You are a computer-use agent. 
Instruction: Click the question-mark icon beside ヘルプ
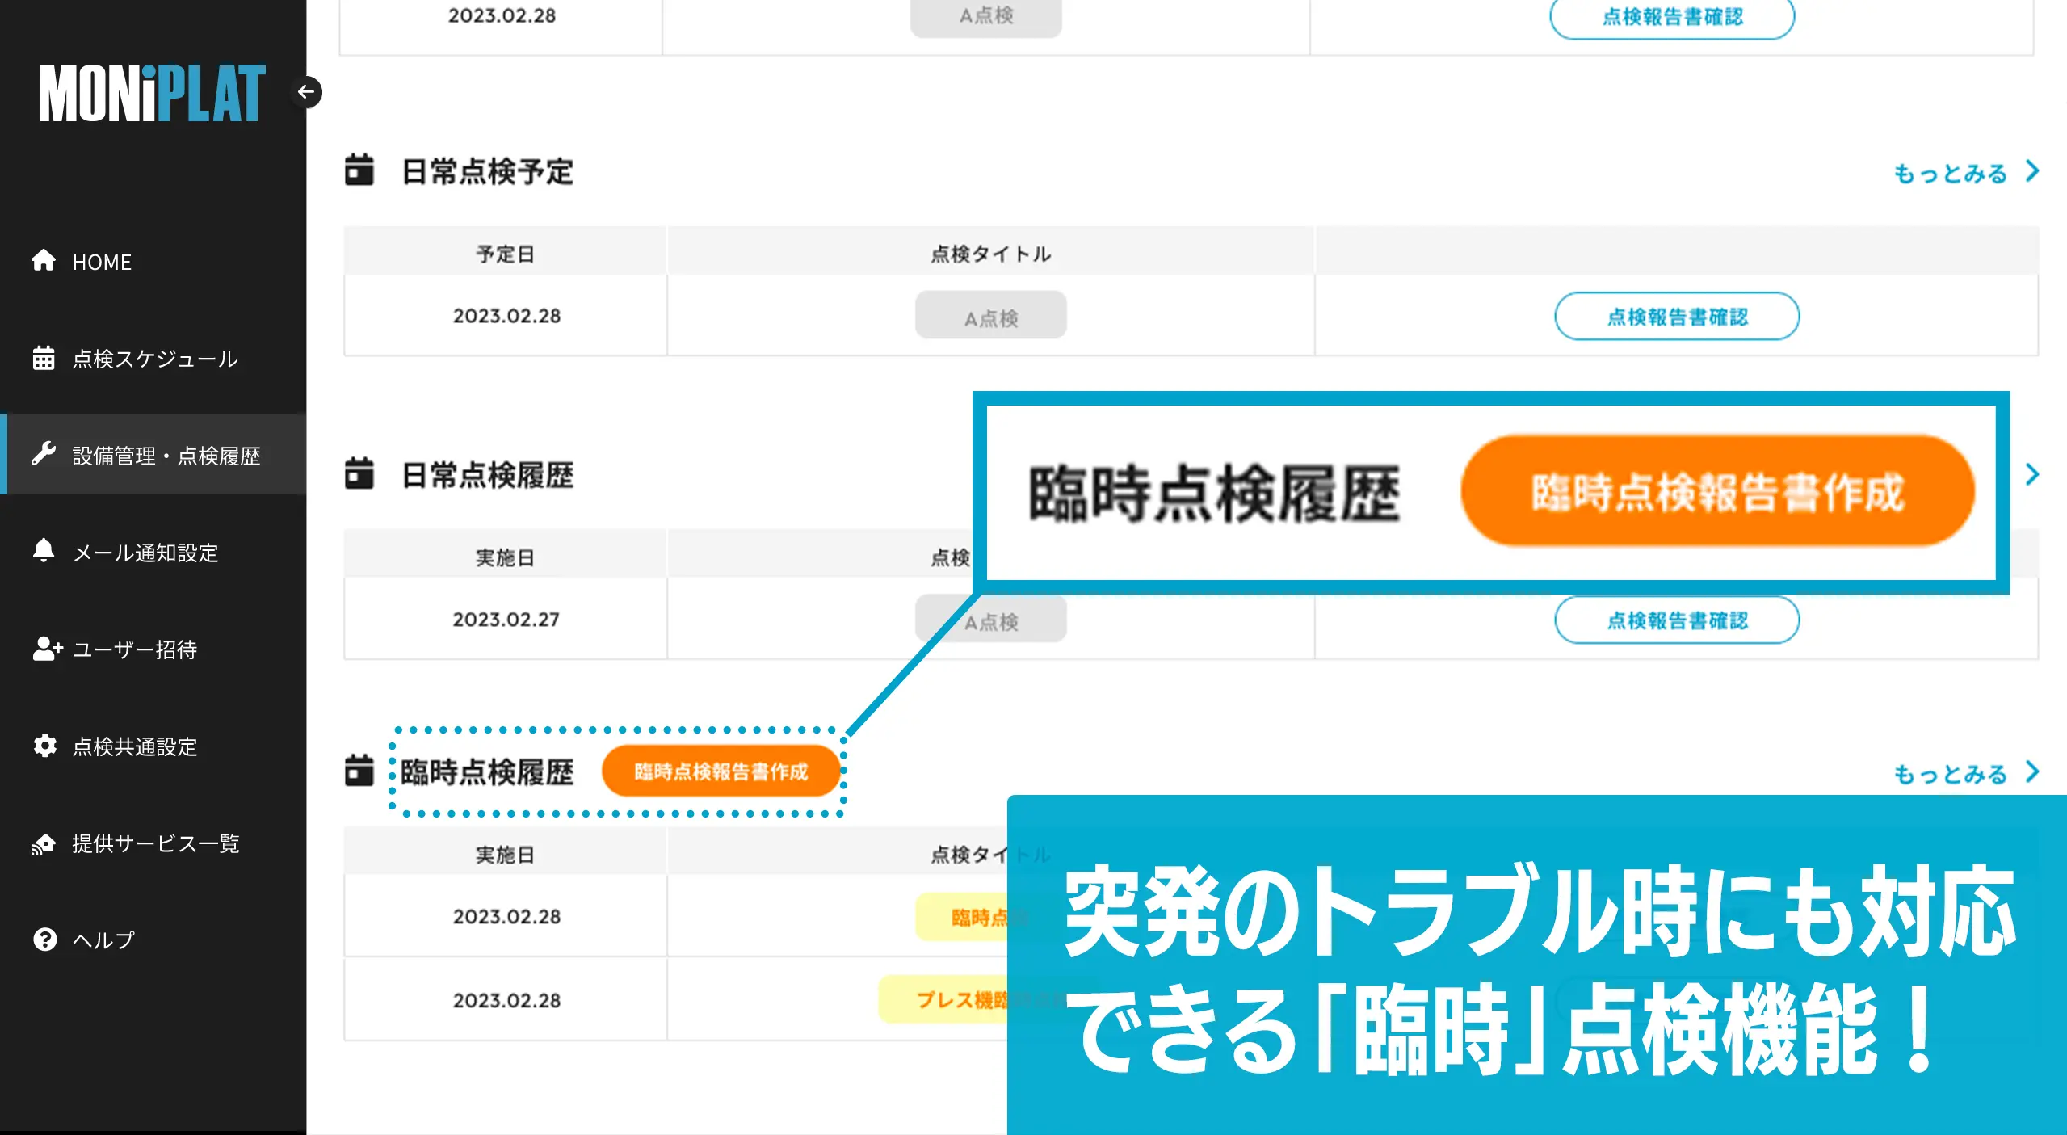[x=44, y=940]
